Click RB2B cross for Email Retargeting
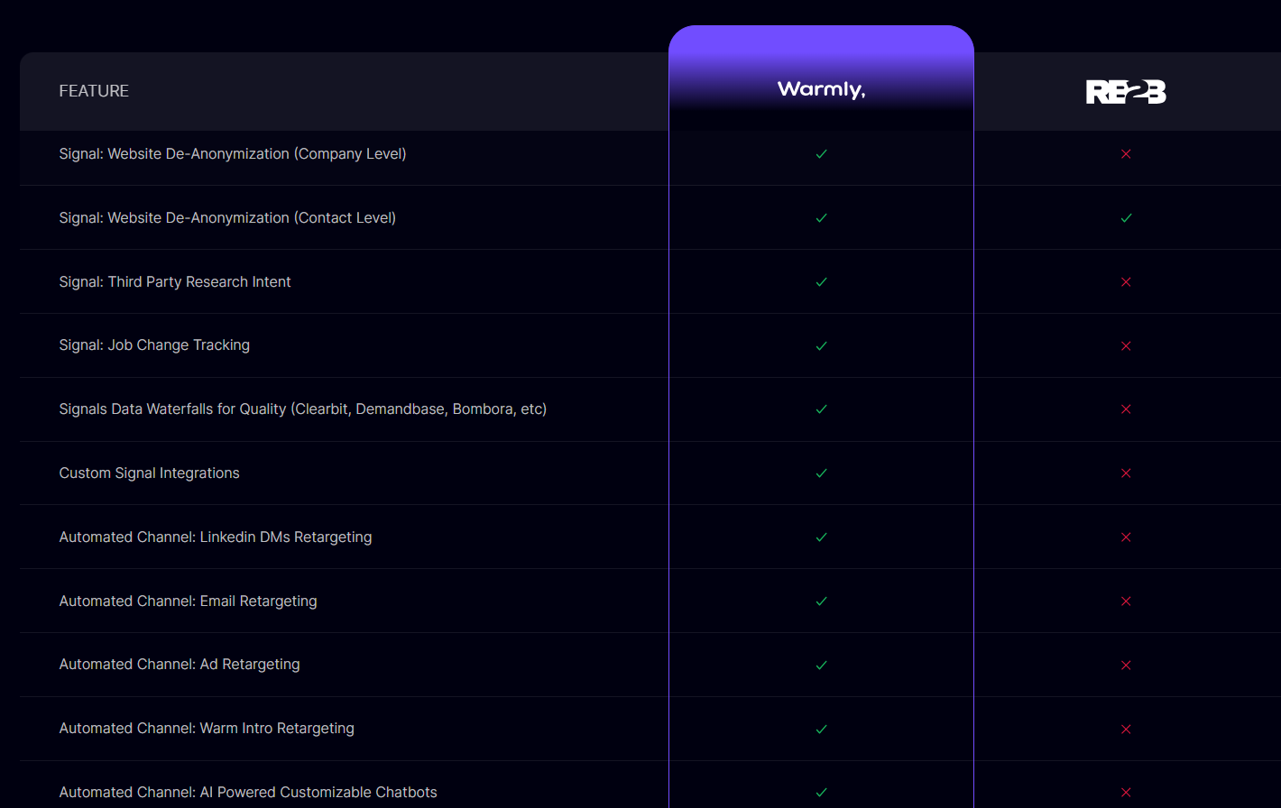Screen dimensions: 1281x808 tap(1126, 601)
